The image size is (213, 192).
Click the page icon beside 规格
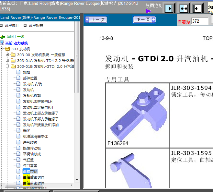pyautogui.click(x=18, y=72)
